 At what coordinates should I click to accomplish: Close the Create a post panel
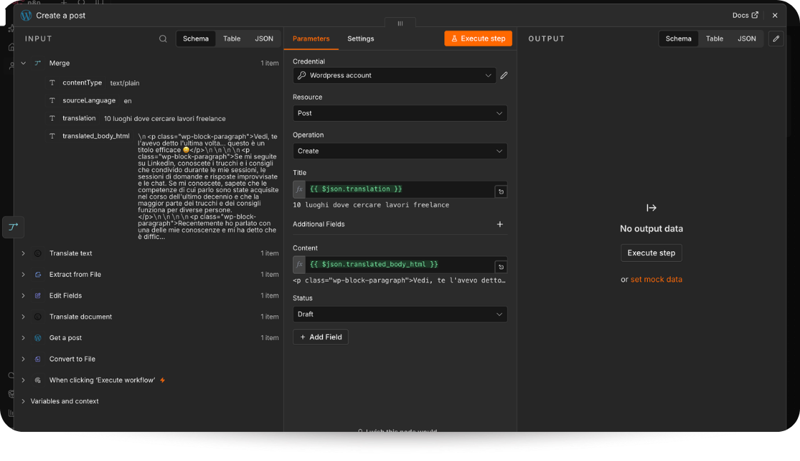pyautogui.click(x=774, y=16)
